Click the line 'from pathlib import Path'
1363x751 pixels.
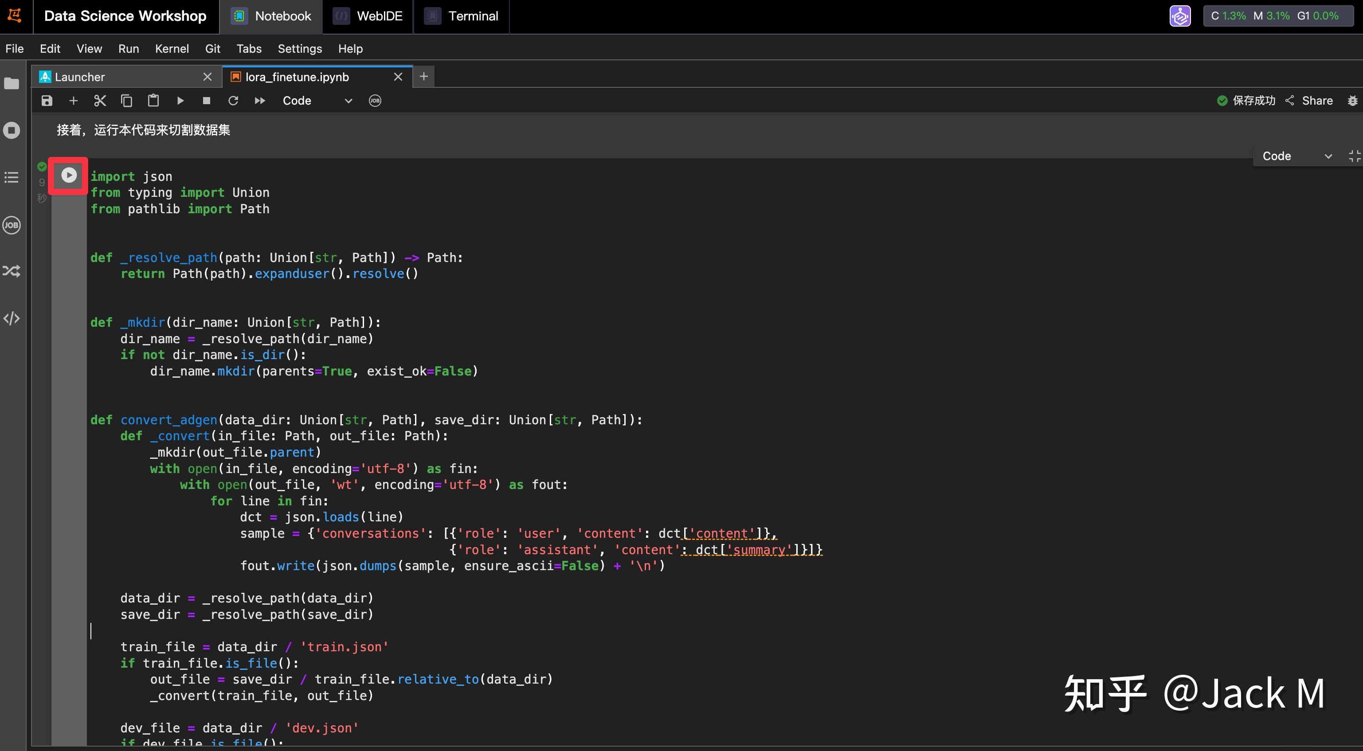pyautogui.click(x=180, y=209)
